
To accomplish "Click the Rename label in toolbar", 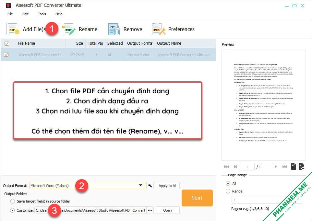I will [x=88, y=29].
